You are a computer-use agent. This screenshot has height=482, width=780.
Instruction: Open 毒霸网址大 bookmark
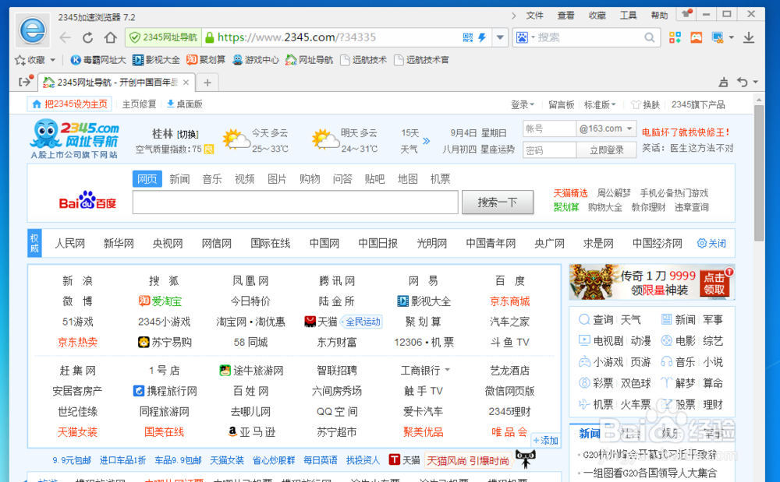98,60
